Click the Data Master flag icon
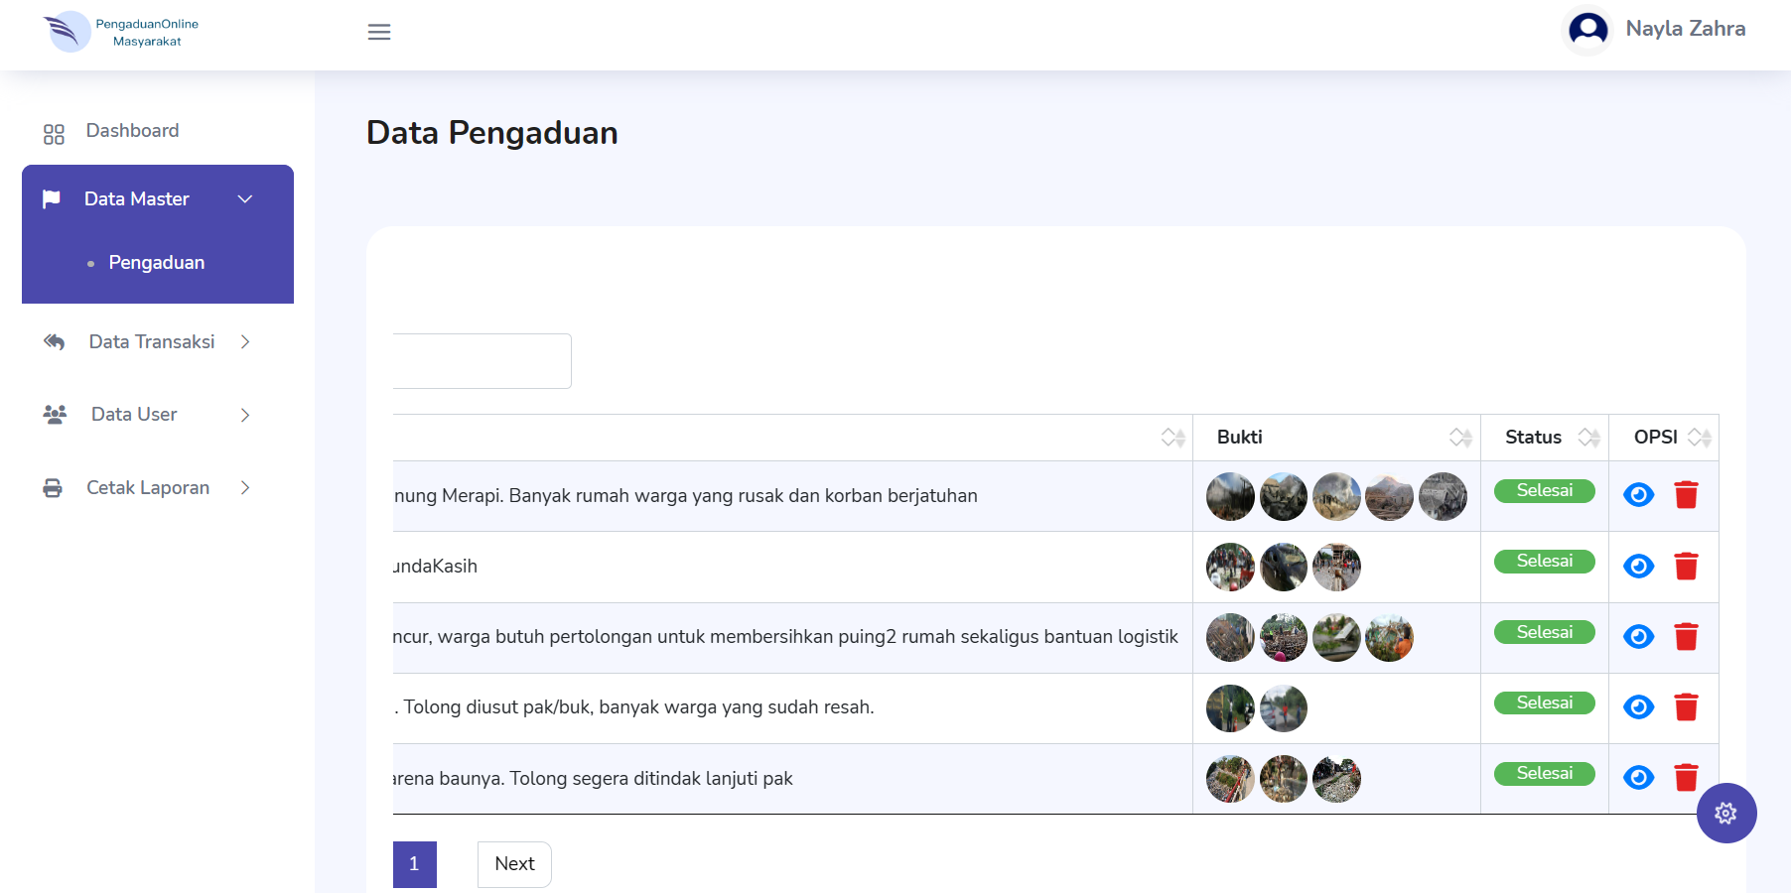The image size is (1791, 893). [x=52, y=199]
